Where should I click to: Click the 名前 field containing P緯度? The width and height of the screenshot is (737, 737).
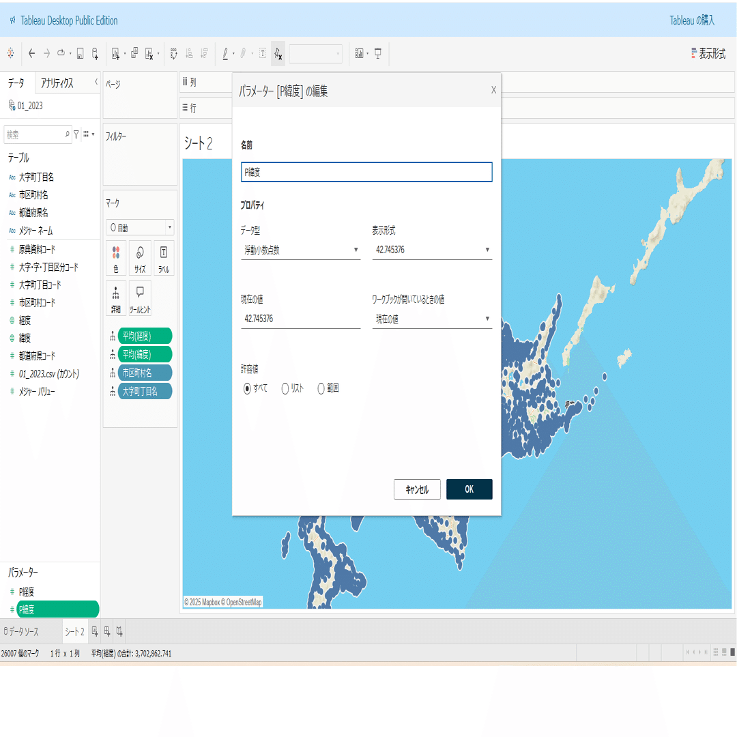tap(366, 172)
